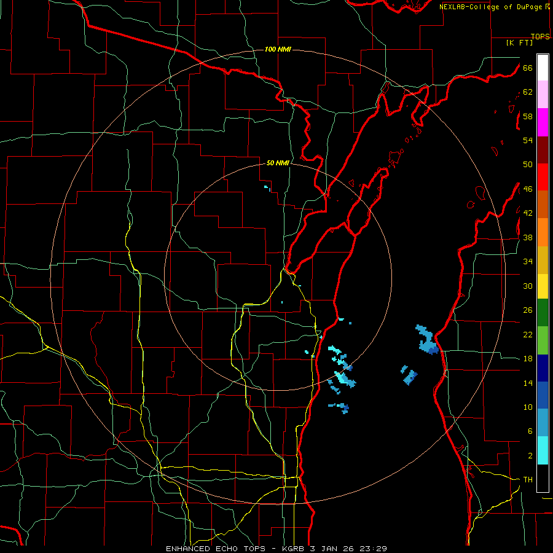Select the dark green legend swatch
553x553 pixels.
tap(543, 313)
